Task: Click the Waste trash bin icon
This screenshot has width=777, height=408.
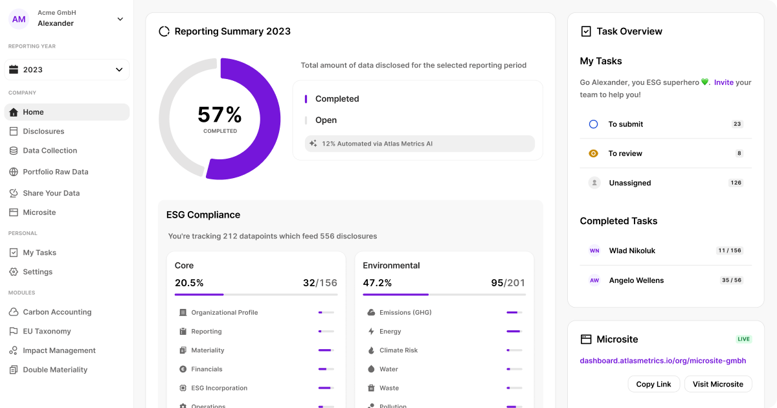Action: click(x=371, y=388)
